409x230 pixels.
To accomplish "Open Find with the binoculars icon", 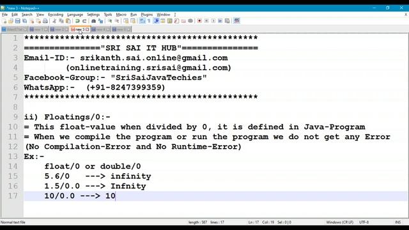I will click(93, 21).
